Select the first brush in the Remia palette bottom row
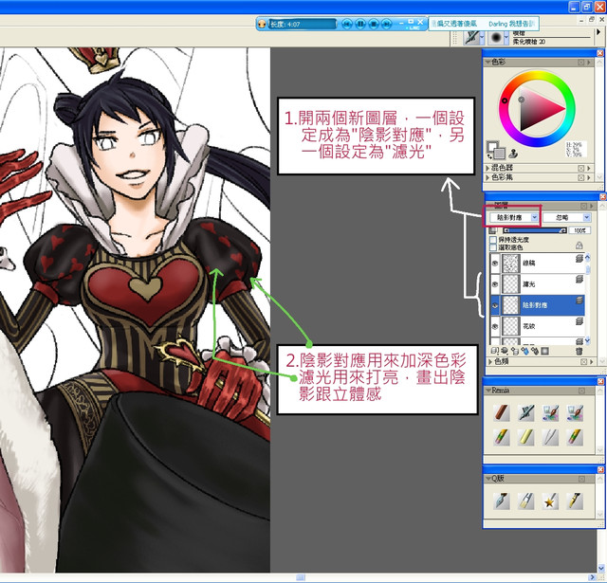The image size is (607, 583). click(502, 437)
